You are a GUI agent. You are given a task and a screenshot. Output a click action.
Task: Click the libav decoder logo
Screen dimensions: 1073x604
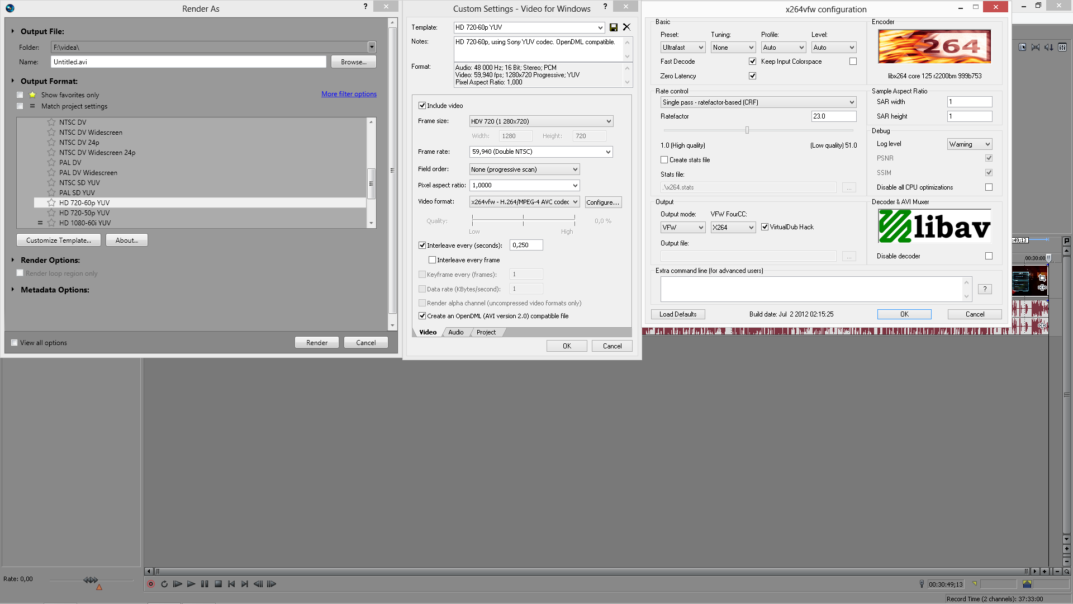point(934,226)
